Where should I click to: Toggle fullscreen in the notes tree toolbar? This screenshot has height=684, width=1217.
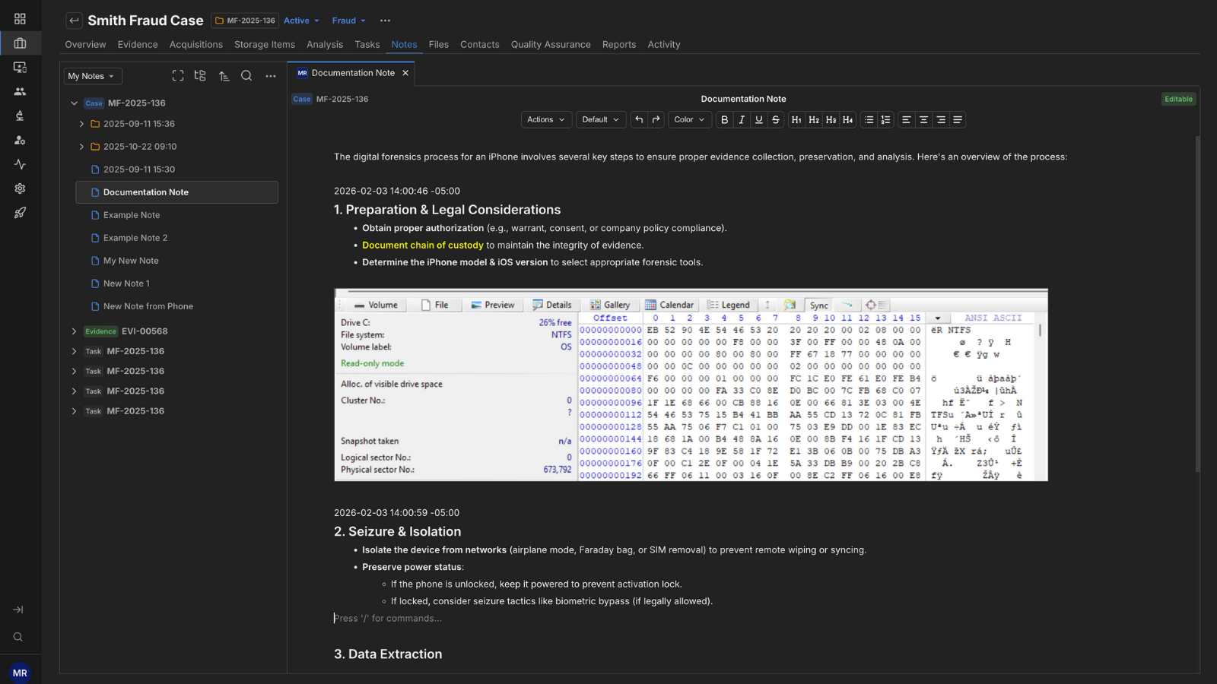click(178, 76)
